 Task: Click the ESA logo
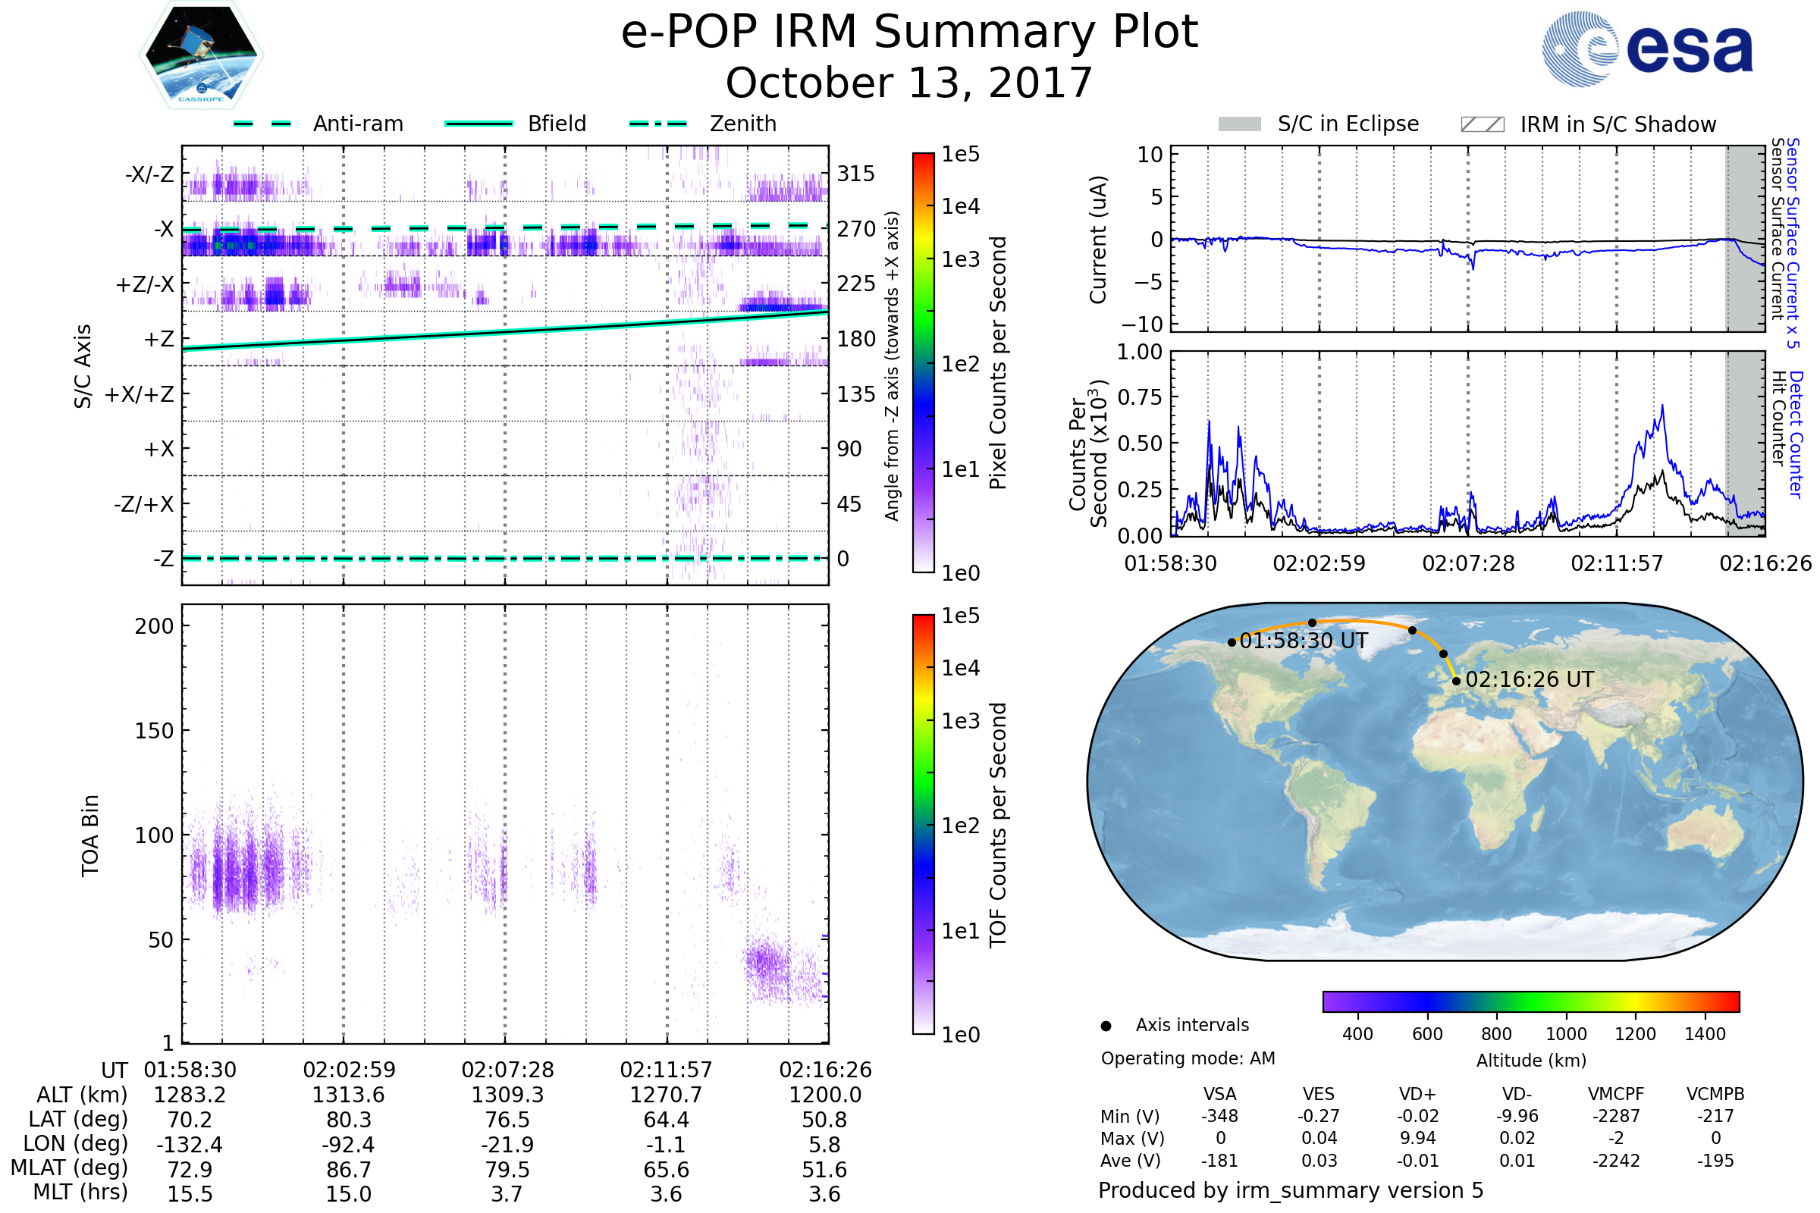point(1647,49)
